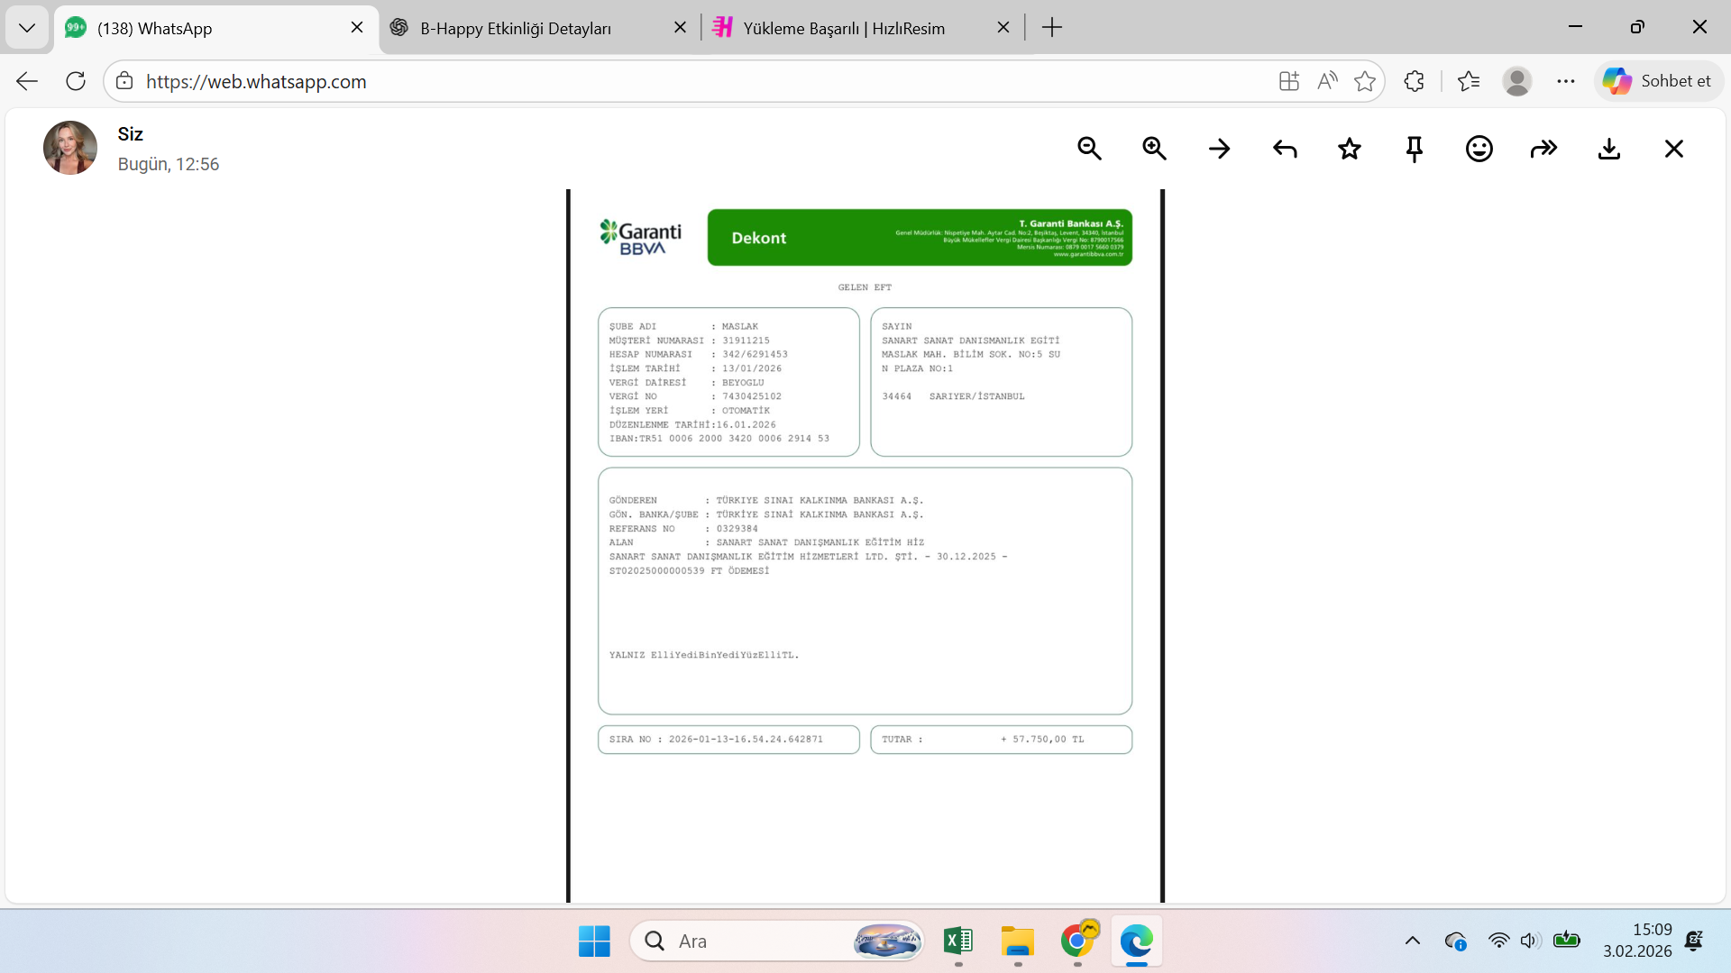Open the notifications center
Screen dimensions: 1731x973
click(x=1694, y=941)
